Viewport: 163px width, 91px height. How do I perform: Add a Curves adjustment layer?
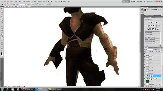click(154, 22)
